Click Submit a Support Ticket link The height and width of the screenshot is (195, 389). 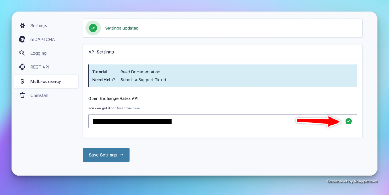pos(143,80)
